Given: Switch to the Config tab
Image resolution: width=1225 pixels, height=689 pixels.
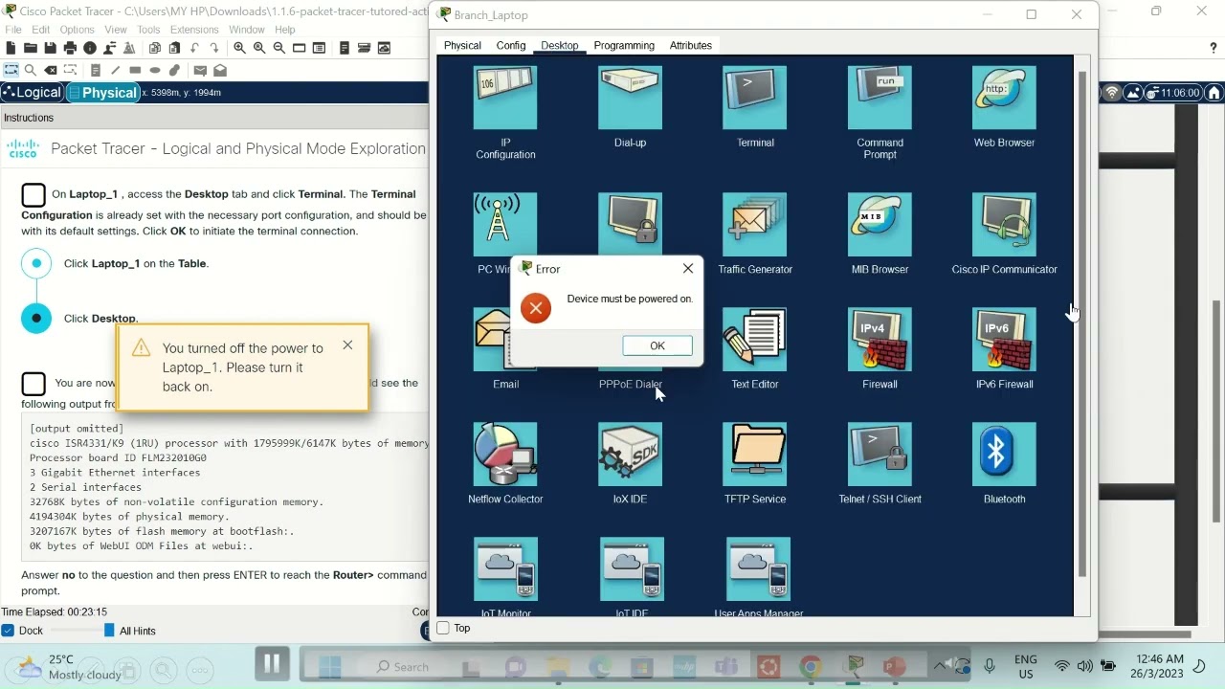Looking at the screenshot, I should [511, 45].
